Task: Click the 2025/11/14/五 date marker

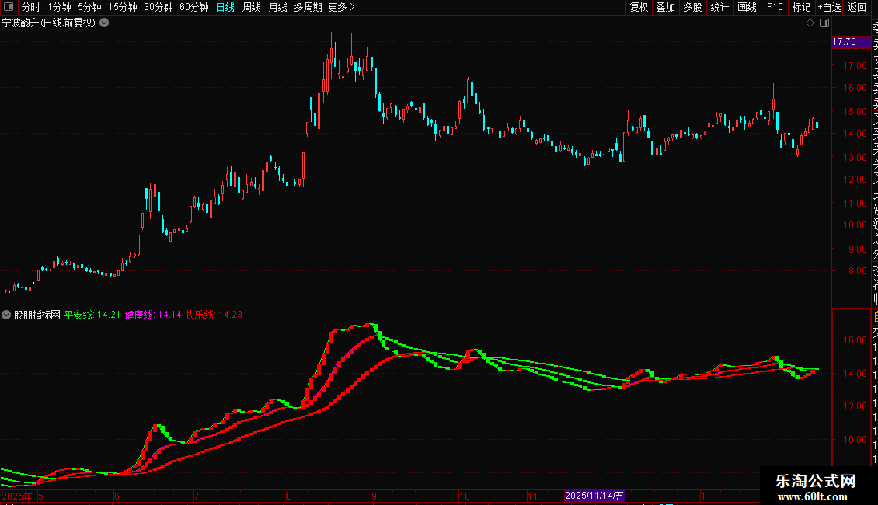Action: click(594, 496)
